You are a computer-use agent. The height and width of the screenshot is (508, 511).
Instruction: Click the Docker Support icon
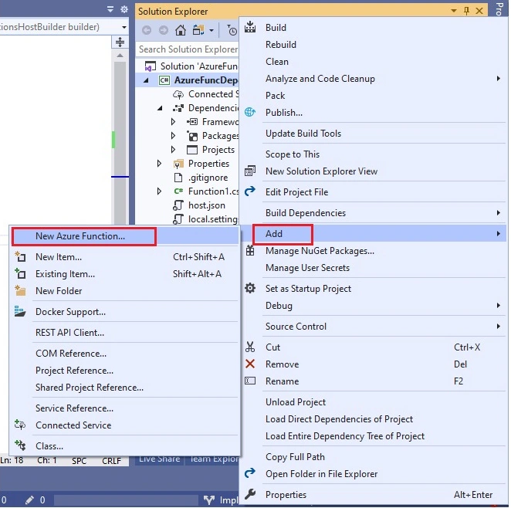pos(20,311)
